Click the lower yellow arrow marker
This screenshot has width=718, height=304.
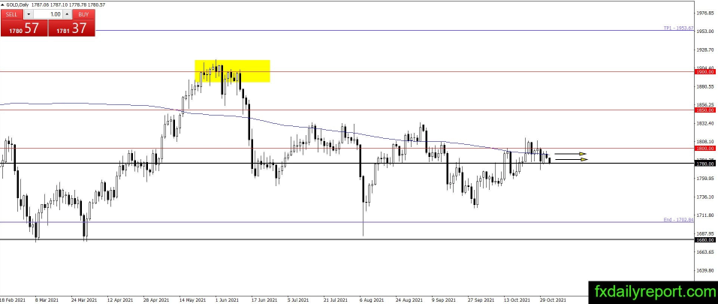[x=571, y=159]
